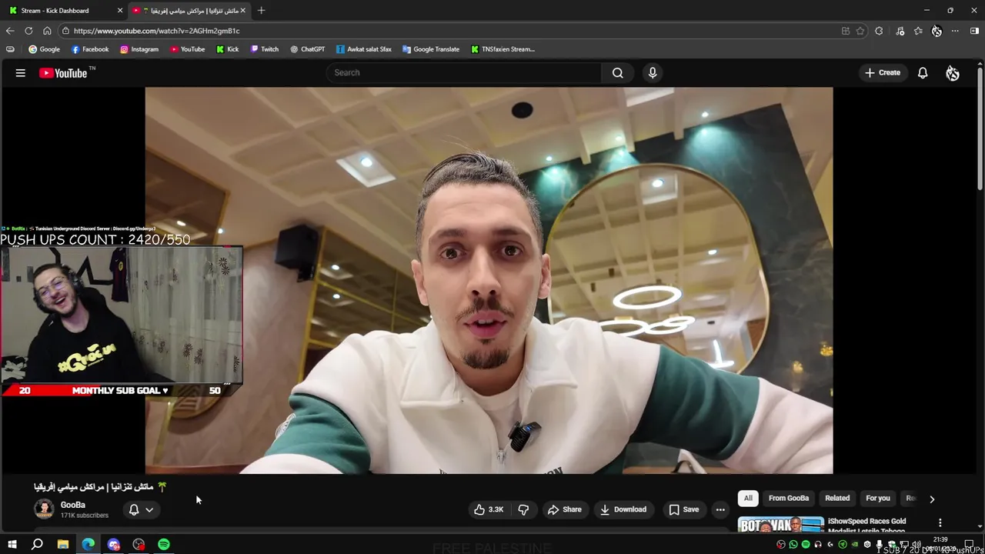Click the Create button

[x=883, y=73]
